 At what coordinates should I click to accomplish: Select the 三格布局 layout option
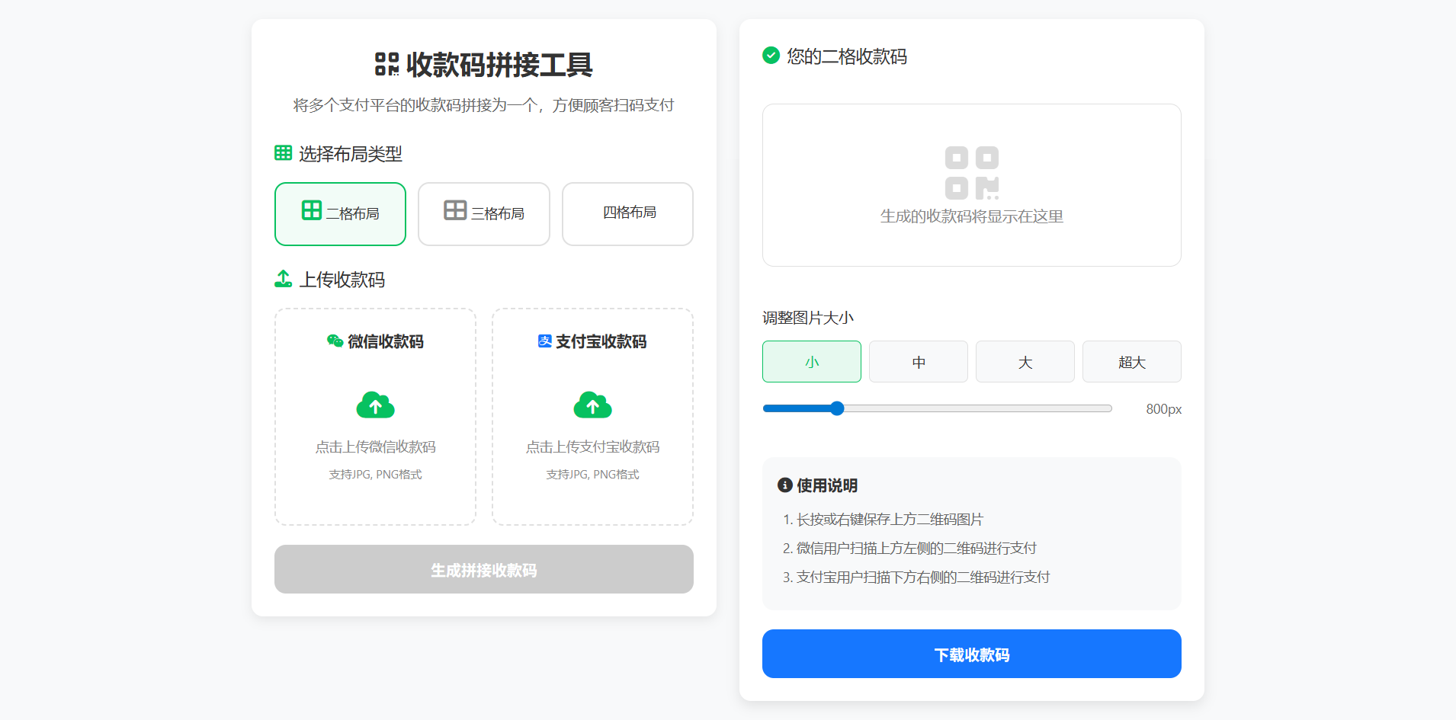click(x=483, y=214)
